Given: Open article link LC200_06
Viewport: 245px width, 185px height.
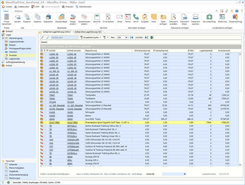Looking at the screenshot, I should (x=54, y=54).
